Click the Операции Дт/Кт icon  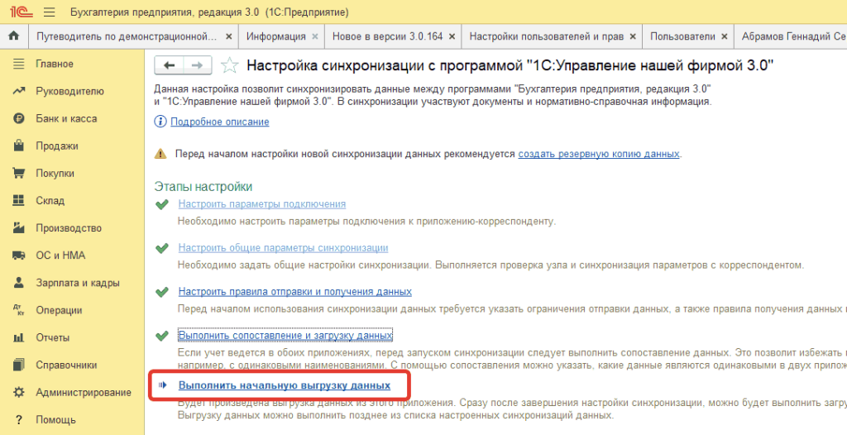19,310
